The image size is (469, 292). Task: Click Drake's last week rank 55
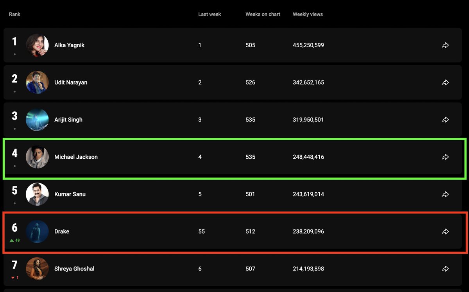pyautogui.click(x=202, y=231)
